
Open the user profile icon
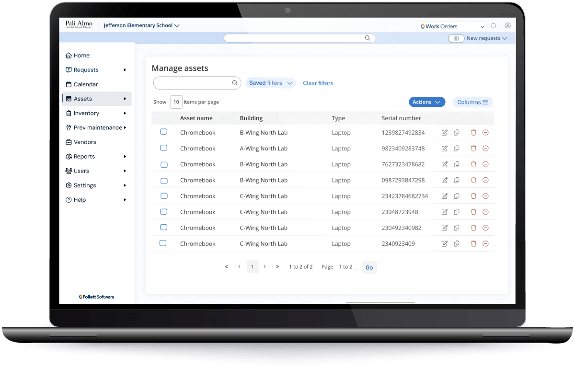[507, 26]
